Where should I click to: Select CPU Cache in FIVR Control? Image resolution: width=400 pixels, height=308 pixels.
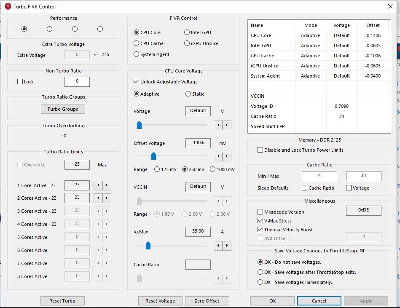[148, 43]
